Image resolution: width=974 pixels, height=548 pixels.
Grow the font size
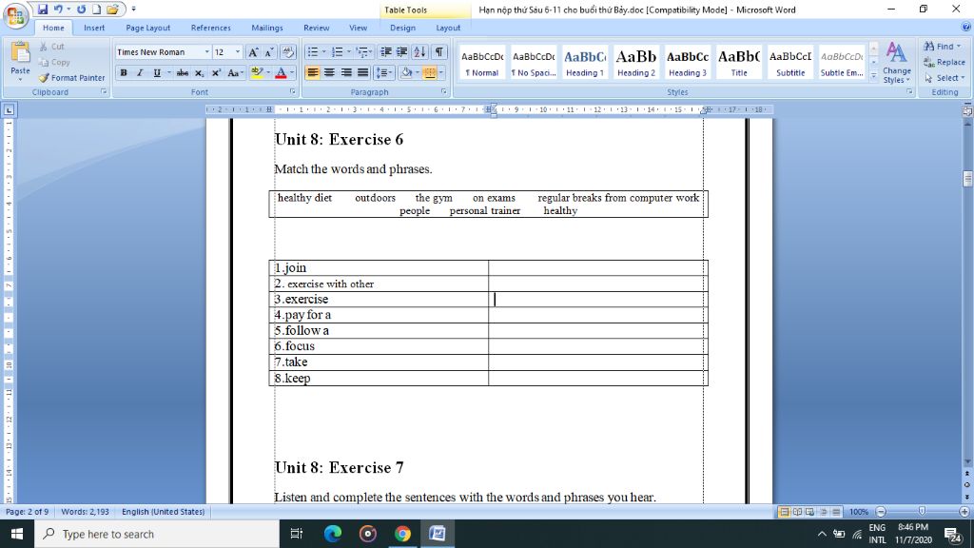coord(253,52)
